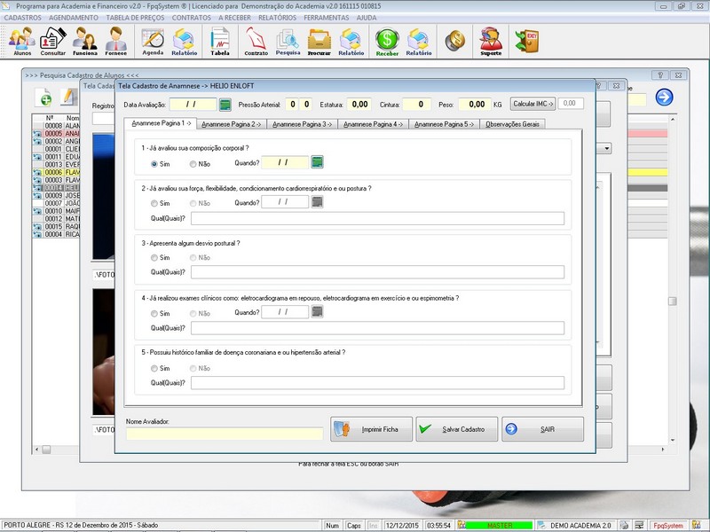This screenshot has height=532, width=710.
Task: Open calendar picker for question 1 Quando
Action: (x=318, y=162)
